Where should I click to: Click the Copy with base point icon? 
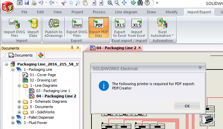[x=78, y=3]
